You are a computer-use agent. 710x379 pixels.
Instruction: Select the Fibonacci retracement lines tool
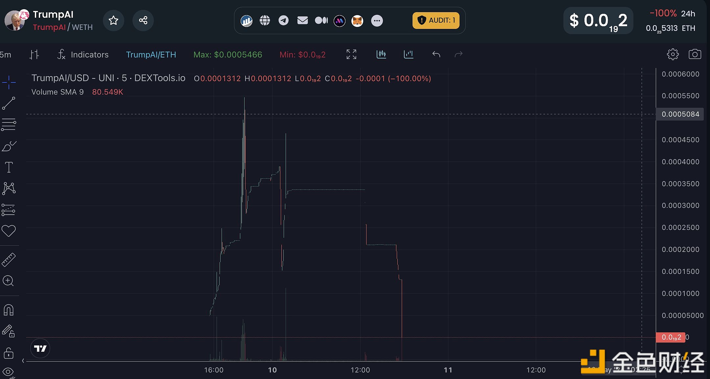pyautogui.click(x=9, y=124)
